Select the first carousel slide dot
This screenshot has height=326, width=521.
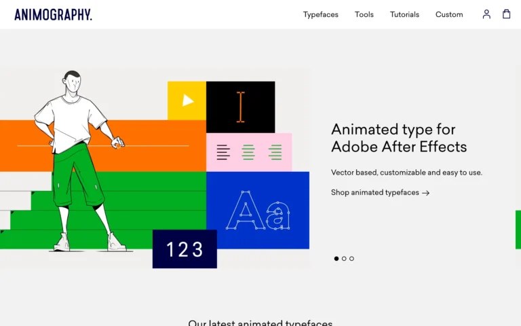pos(336,259)
